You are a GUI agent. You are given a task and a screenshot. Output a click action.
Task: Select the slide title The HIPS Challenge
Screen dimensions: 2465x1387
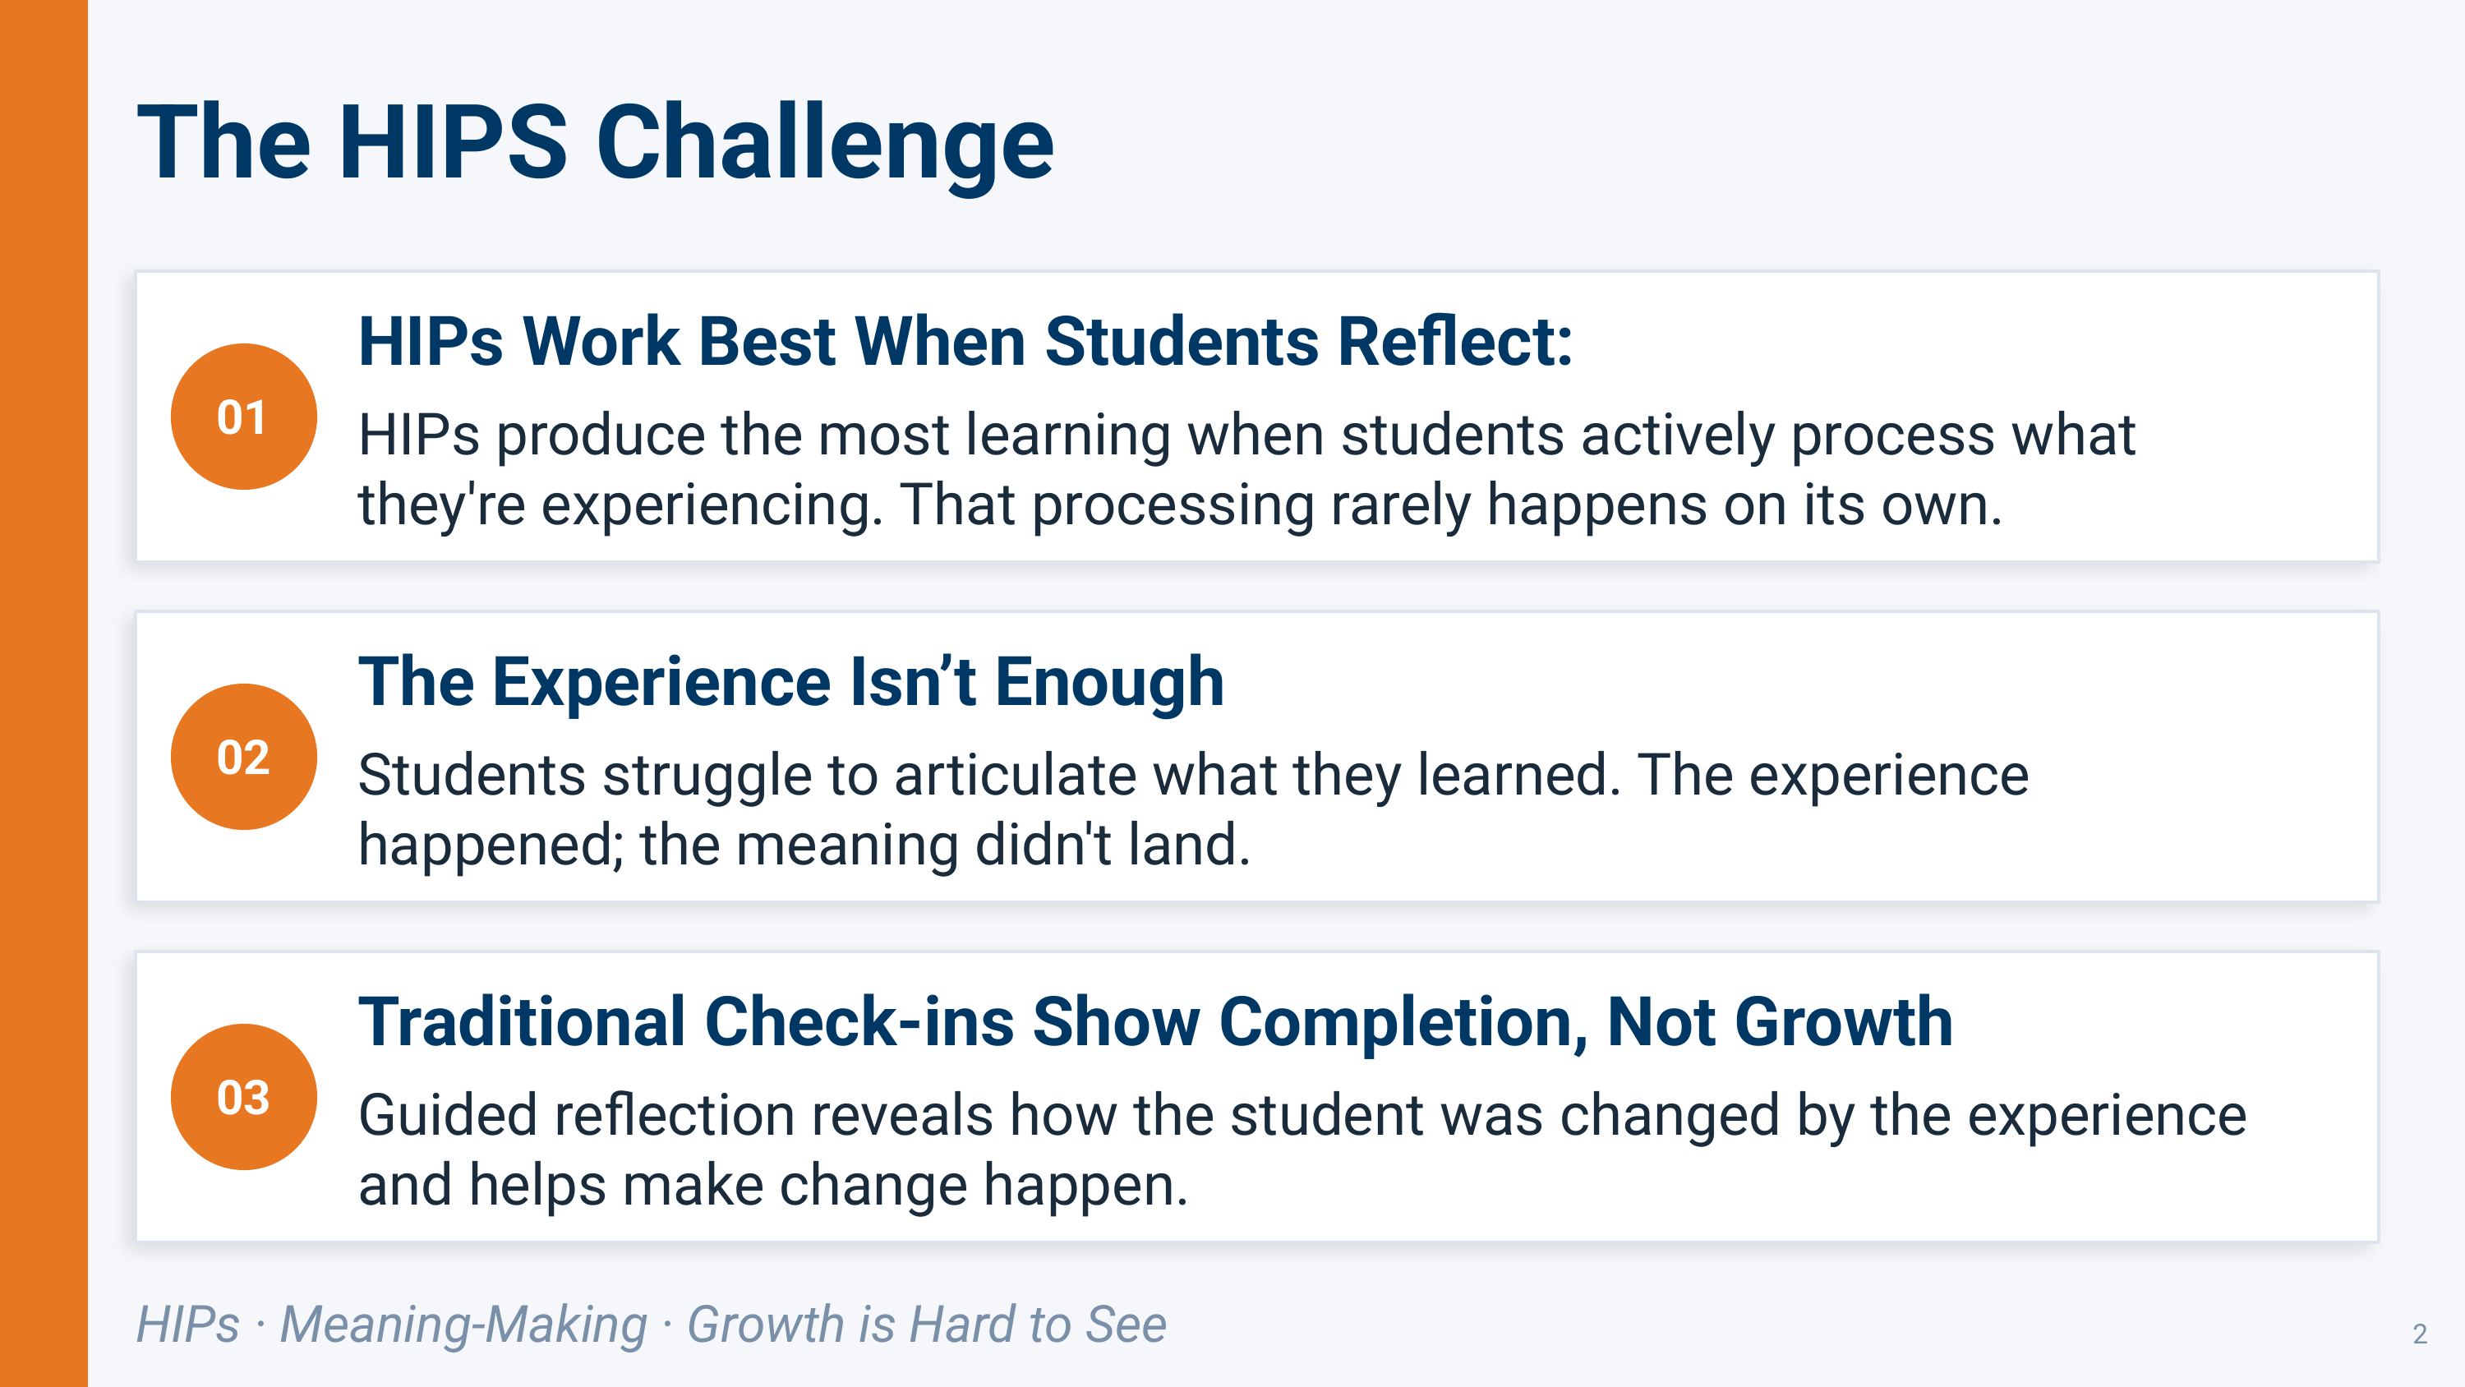point(595,144)
